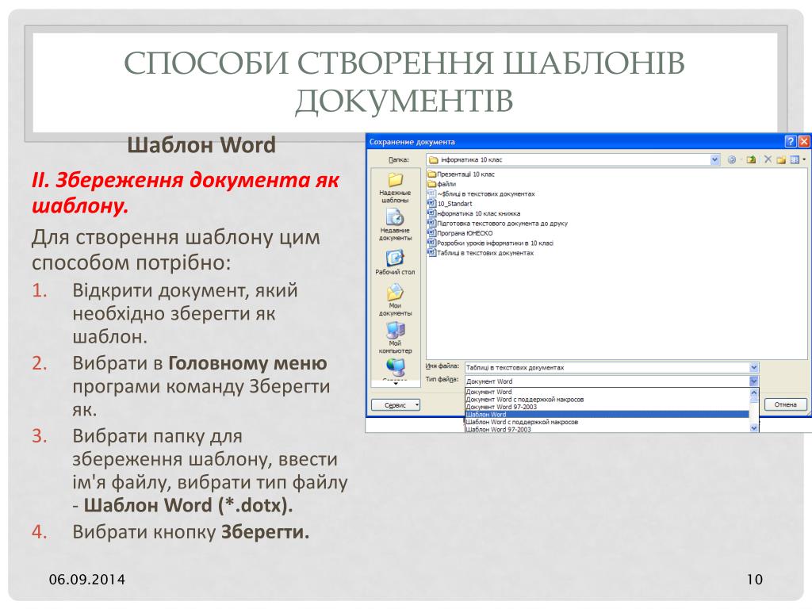Go up one folder level
This screenshot has height=609, width=812.
[751, 159]
